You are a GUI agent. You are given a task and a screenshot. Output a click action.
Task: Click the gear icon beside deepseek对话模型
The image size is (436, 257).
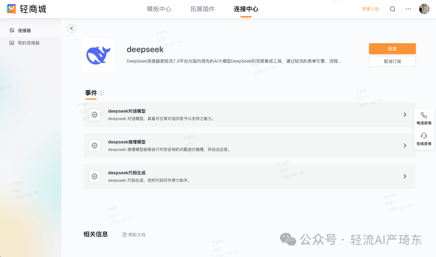click(x=94, y=115)
